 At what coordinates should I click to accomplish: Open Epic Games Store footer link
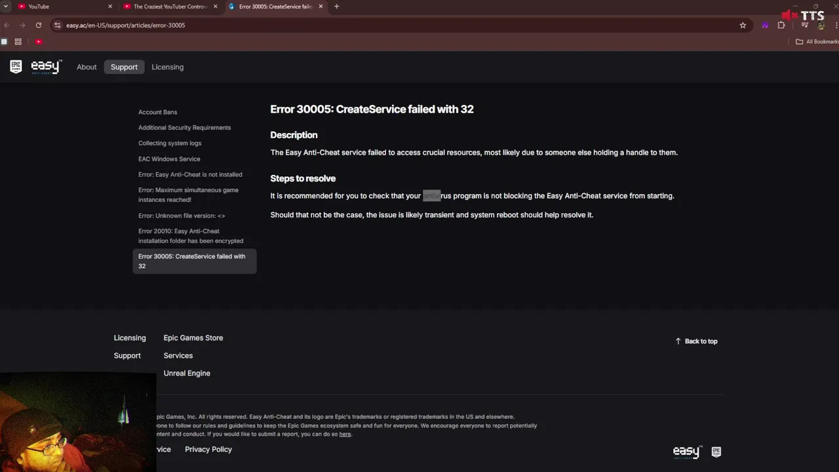193,338
